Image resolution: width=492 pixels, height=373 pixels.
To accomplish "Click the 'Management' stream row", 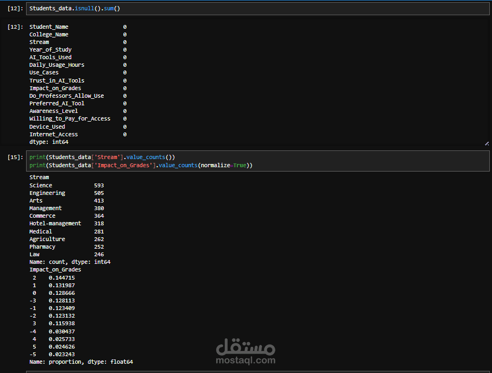I will coord(66,208).
